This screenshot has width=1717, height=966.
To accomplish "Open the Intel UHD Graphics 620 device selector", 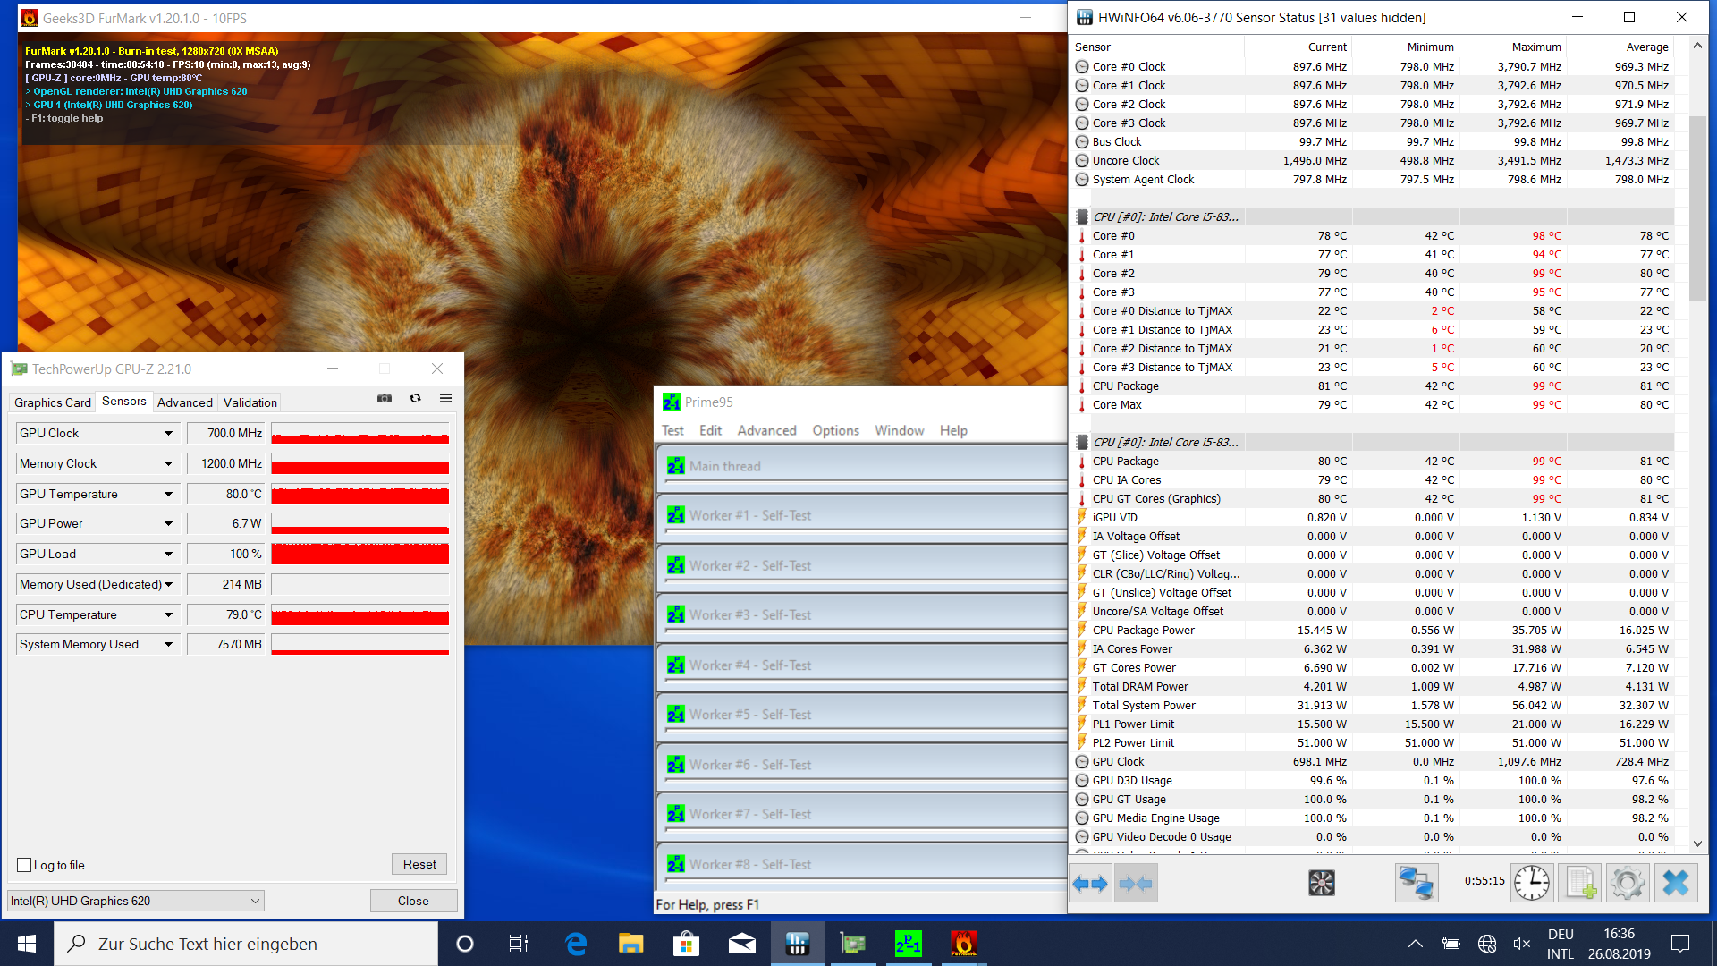I will pos(136,901).
